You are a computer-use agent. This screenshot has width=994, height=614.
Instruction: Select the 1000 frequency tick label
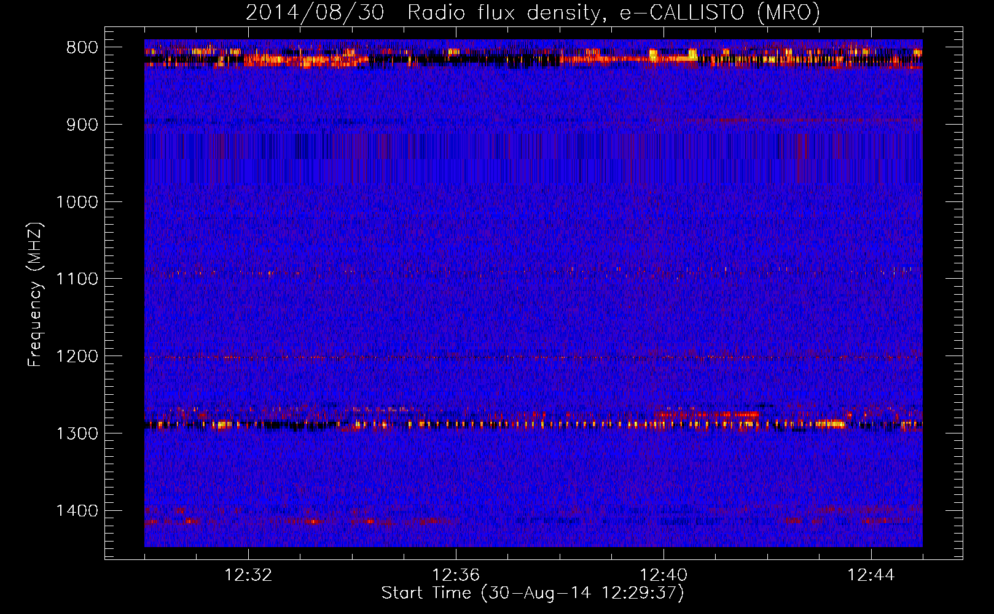[x=77, y=202]
